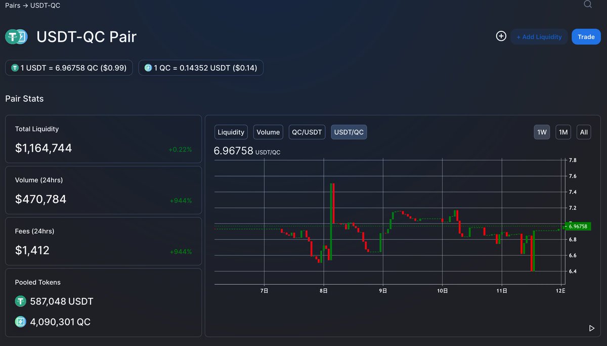Click the search magnifier icon
607x346 pixels.
click(x=588, y=5)
